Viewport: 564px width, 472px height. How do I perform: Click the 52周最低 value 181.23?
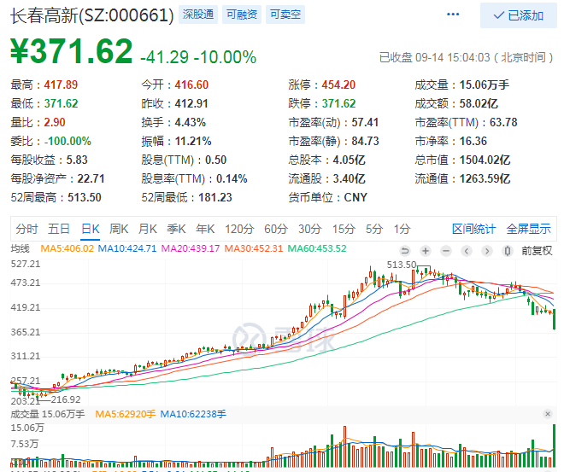click(x=215, y=197)
